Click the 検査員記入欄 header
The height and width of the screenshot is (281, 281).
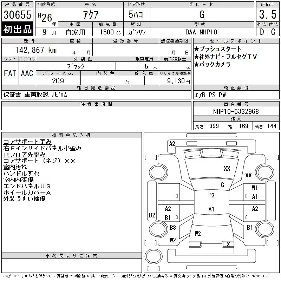pyautogui.click(x=72, y=135)
